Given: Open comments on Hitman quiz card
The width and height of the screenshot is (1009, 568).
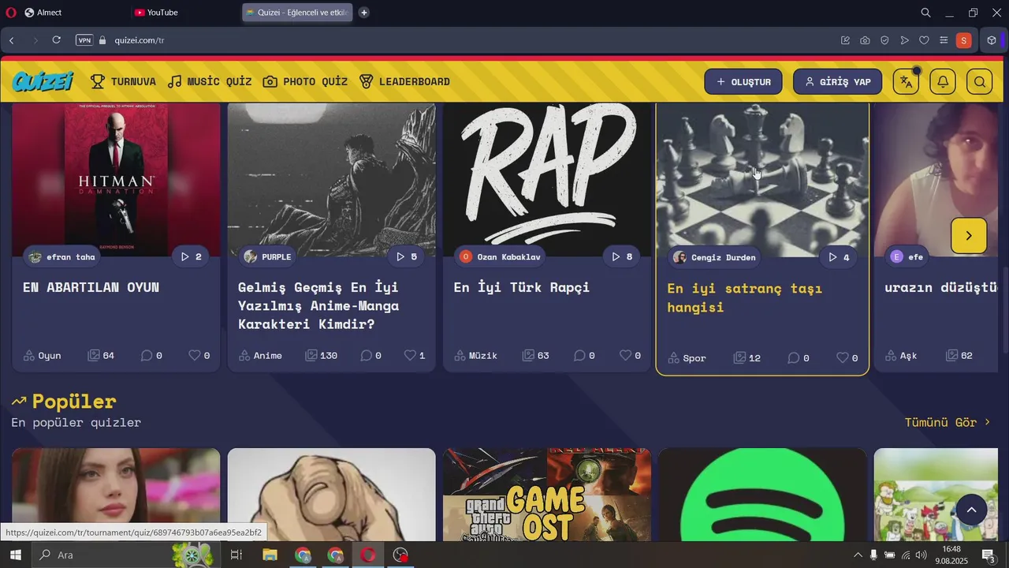Looking at the screenshot, I should click(x=151, y=356).
